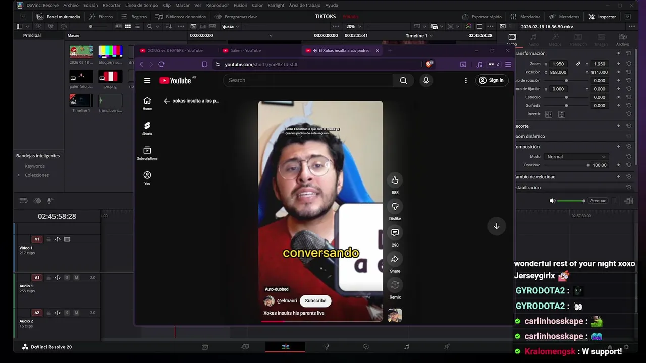Click the Atenuar button
Viewport: 646px width, 363px height.
pyautogui.click(x=598, y=201)
